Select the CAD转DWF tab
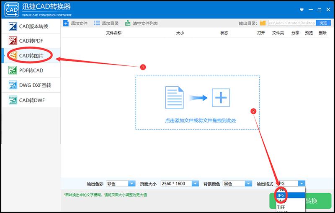This screenshot has width=335, height=213. (x=31, y=100)
